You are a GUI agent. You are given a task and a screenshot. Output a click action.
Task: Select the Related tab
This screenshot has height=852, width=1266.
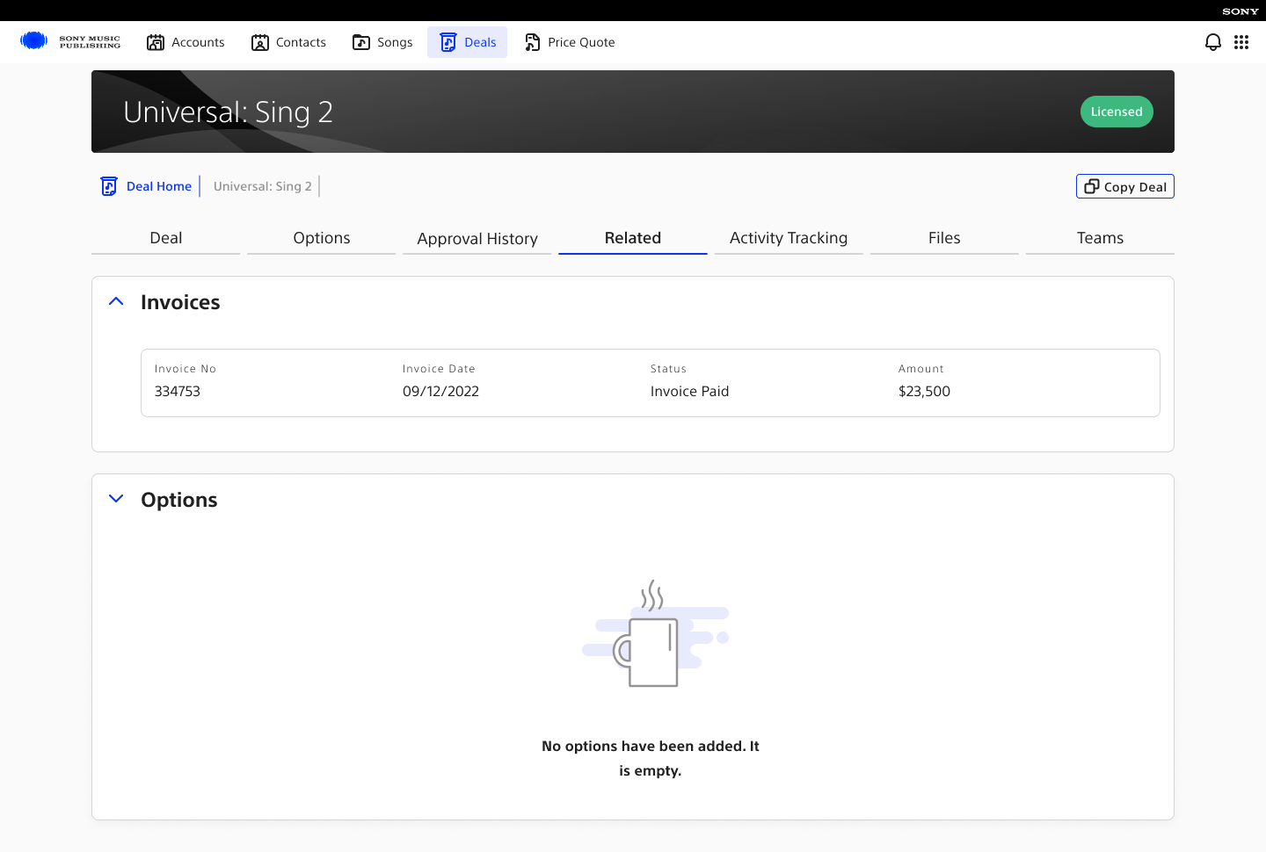[x=633, y=238]
